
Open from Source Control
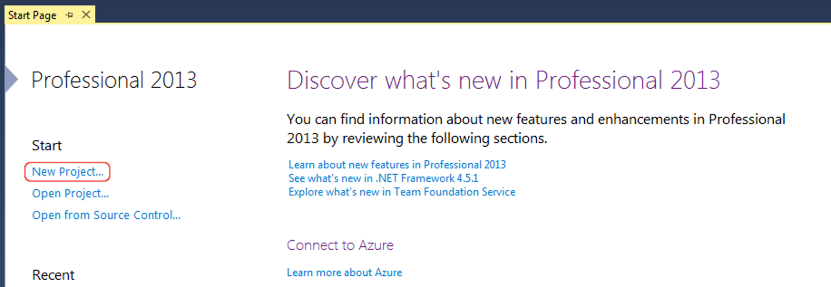[x=106, y=215]
